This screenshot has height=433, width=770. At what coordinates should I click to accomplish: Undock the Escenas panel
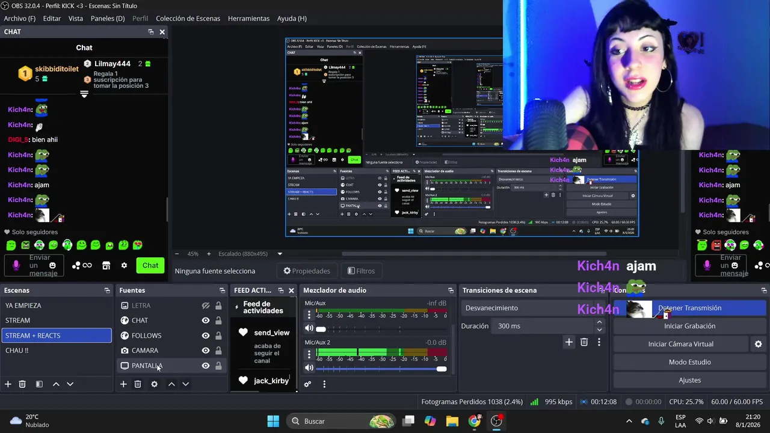tap(107, 290)
